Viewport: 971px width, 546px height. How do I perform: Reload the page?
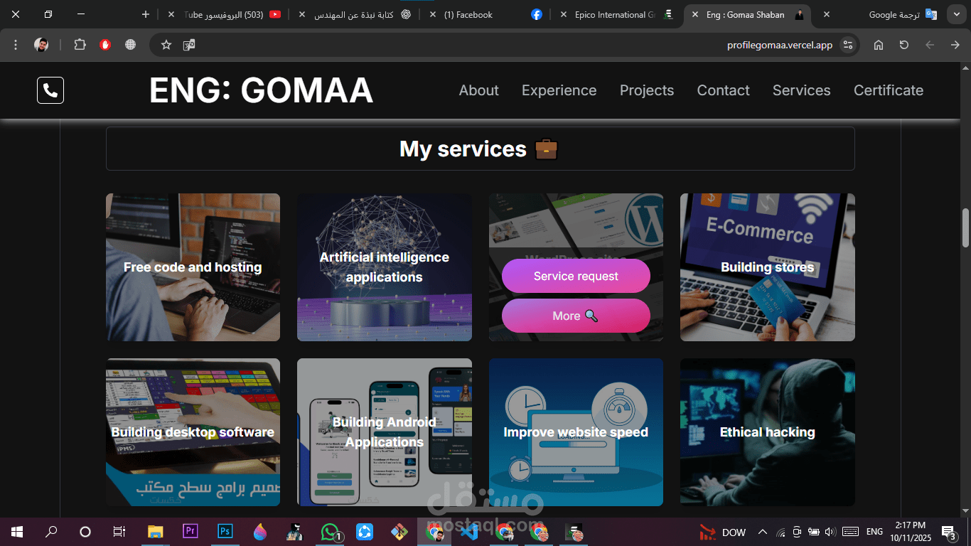click(904, 45)
